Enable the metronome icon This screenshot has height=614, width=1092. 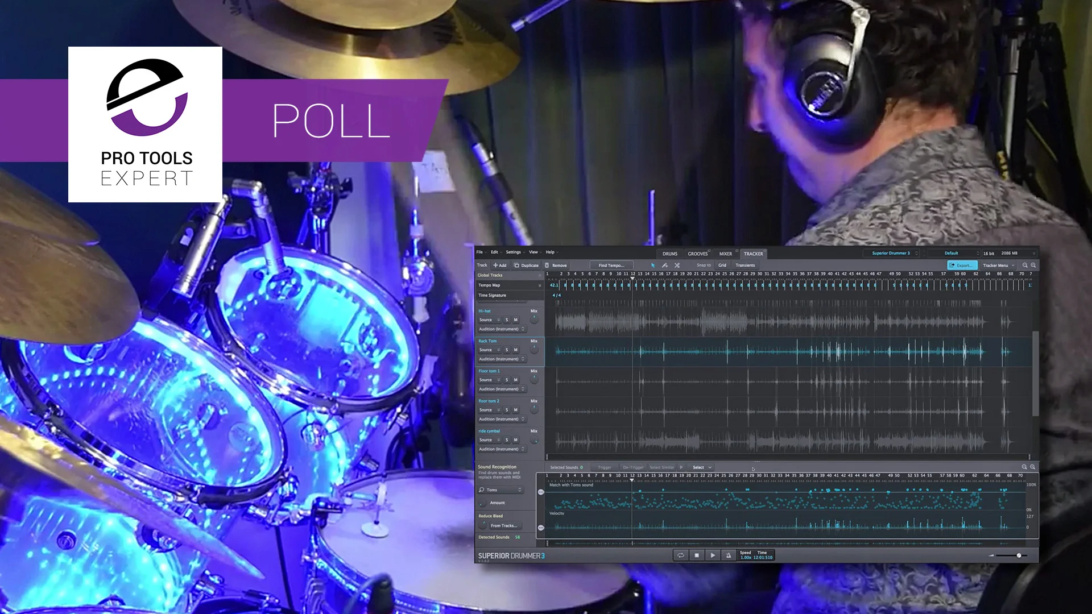click(728, 555)
